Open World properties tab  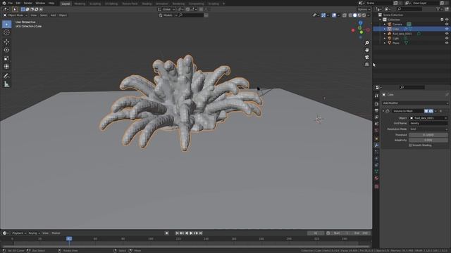pyautogui.click(x=376, y=130)
